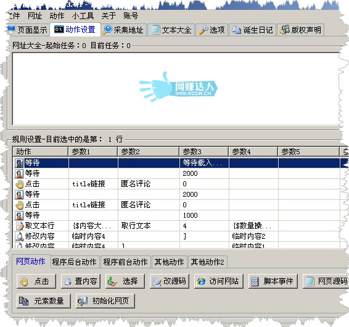Screen dimensions: 349x327
Task: Switch to the 采集地址 tab
Action: click(123, 30)
